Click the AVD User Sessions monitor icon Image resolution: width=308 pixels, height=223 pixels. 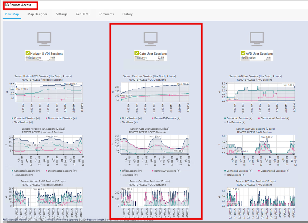pos(257,38)
